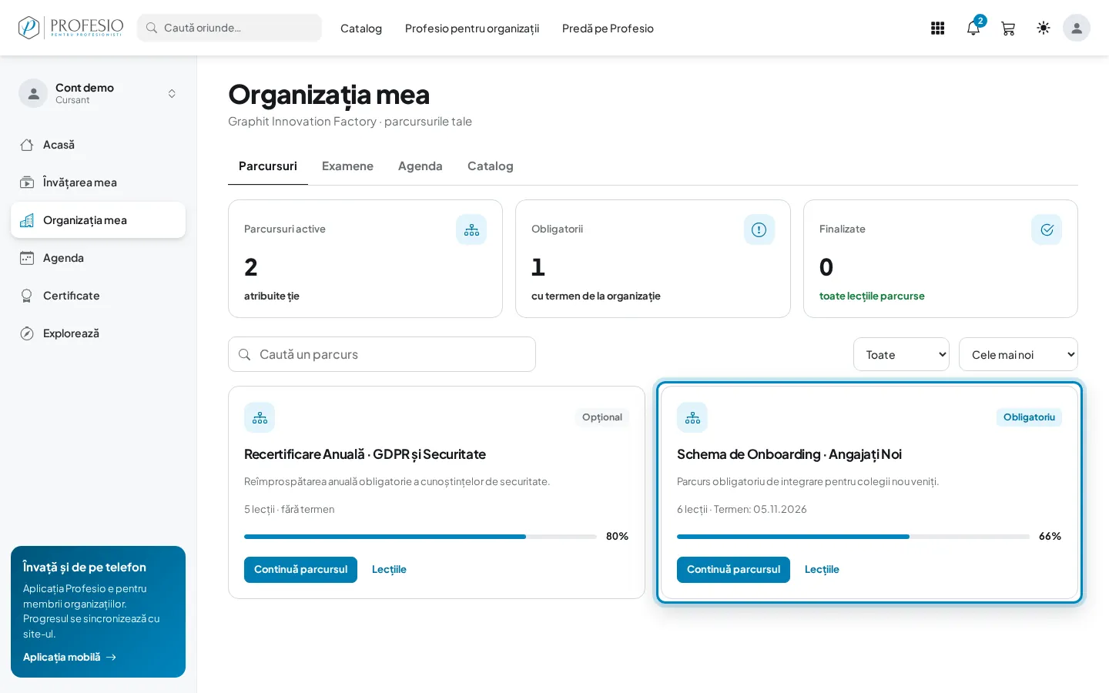The width and height of the screenshot is (1109, 693).
Task: Click the Obligatorii alert icon
Action: click(759, 229)
